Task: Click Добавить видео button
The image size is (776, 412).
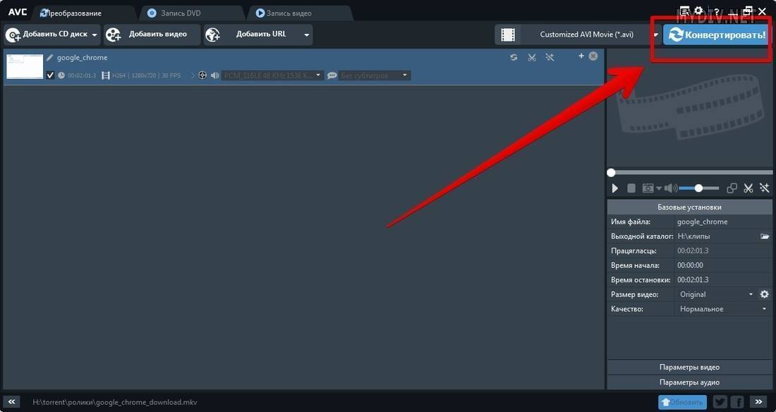Action: [152, 35]
